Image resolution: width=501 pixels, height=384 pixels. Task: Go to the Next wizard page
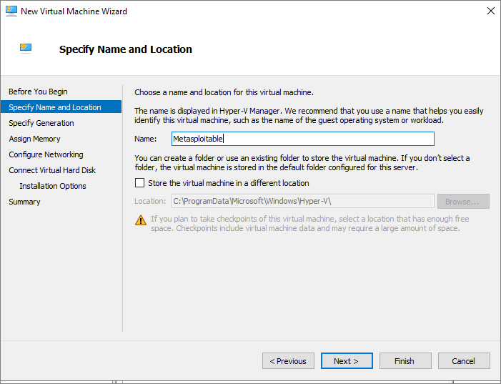pos(347,361)
